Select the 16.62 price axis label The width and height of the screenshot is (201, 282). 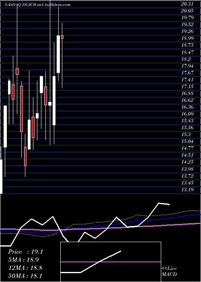click(187, 100)
